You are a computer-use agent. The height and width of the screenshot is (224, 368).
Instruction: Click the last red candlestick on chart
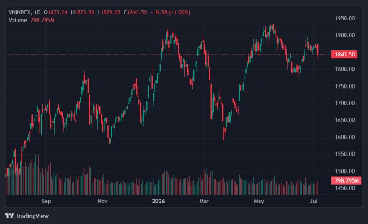(318, 51)
